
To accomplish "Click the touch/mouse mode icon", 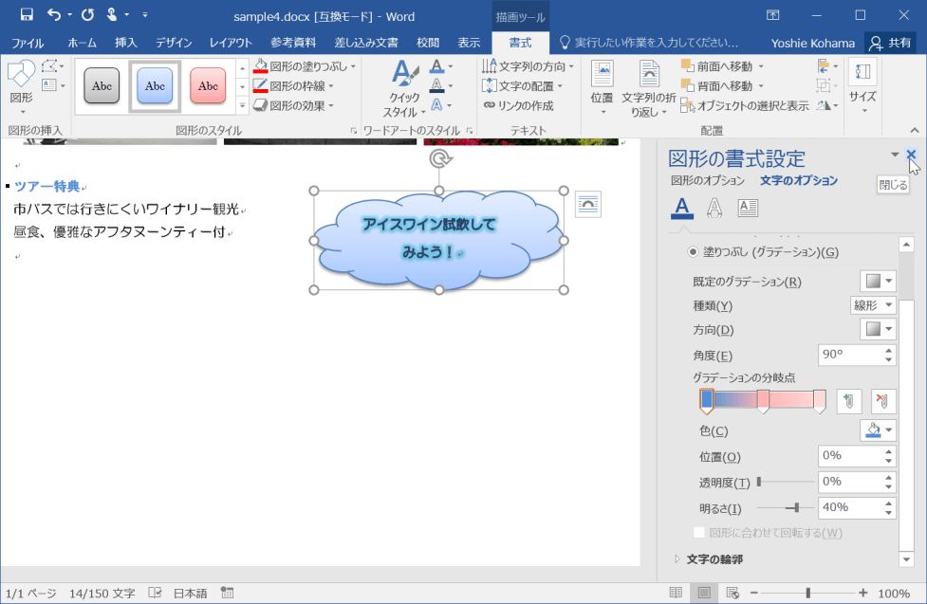I will tap(111, 15).
